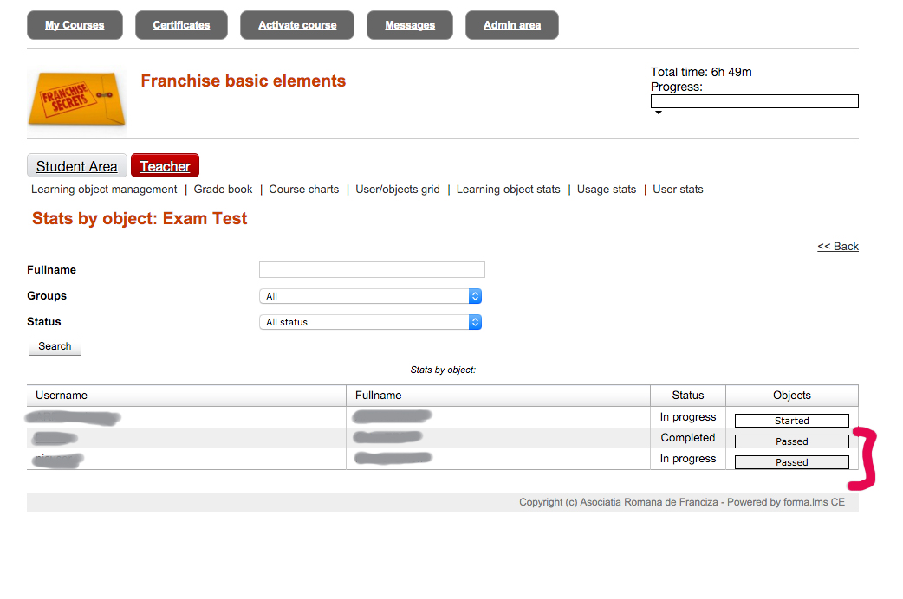Expand the Groups dropdown

pos(370,296)
